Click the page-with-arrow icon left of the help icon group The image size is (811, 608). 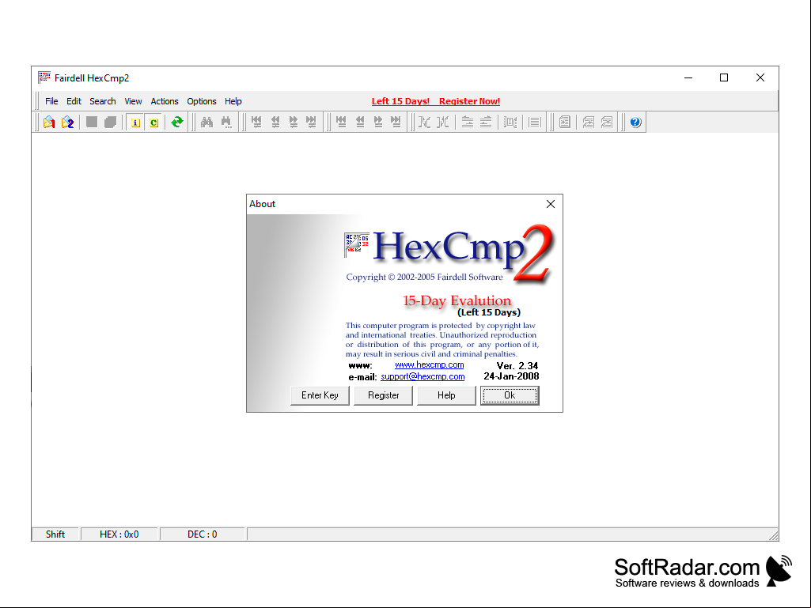(x=565, y=122)
